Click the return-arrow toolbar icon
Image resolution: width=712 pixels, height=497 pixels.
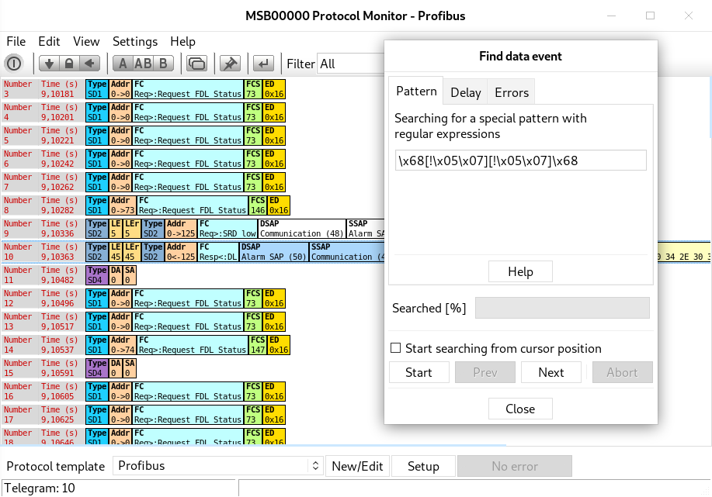pyautogui.click(x=263, y=64)
